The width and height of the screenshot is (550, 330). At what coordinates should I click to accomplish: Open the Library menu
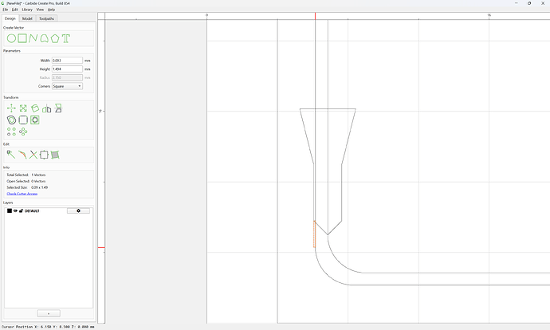tap(27, 10)
